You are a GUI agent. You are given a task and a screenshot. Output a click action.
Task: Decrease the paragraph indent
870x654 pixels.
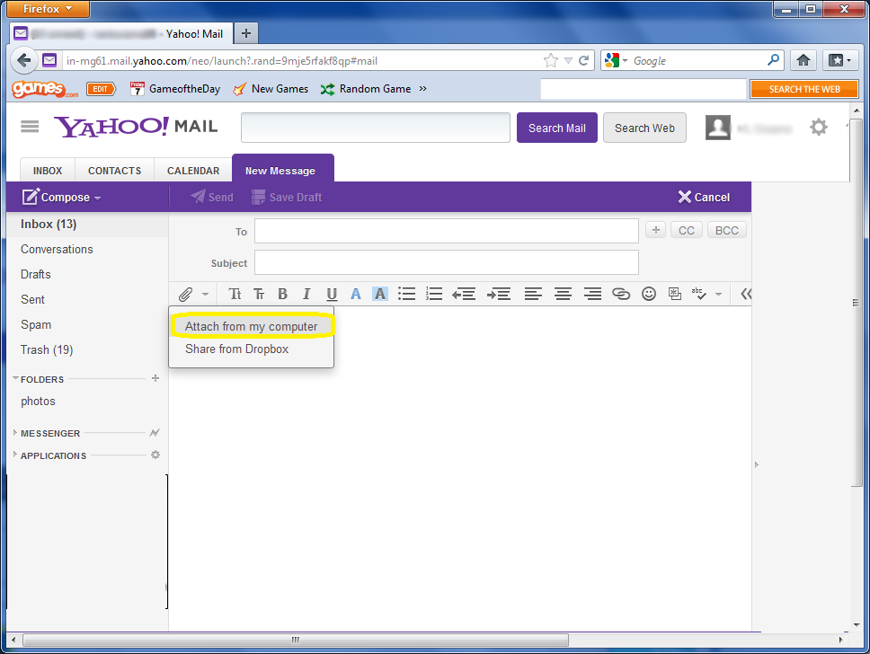coord(464,294)
